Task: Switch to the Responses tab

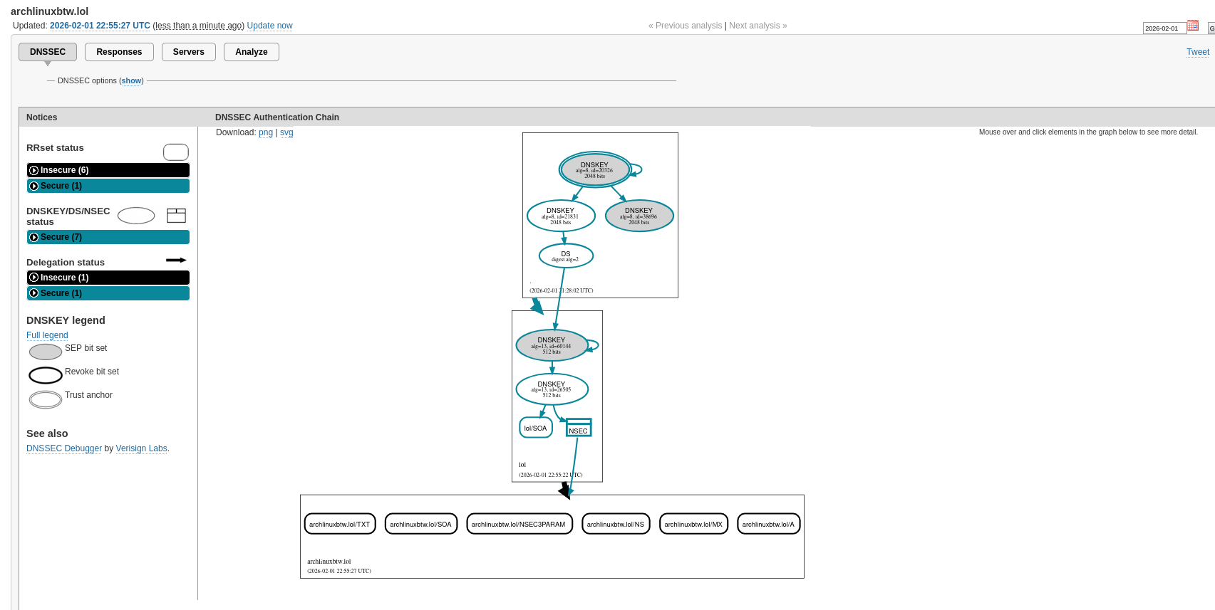Action: (x=119, y=52)
